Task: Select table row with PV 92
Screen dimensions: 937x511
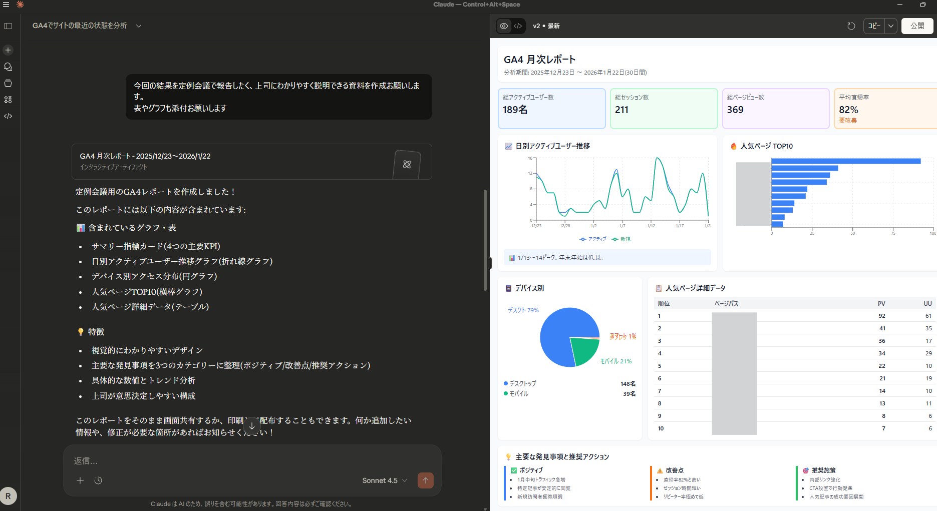Action: coord(795,316)
